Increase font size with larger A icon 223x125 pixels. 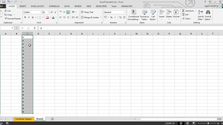coord(52,12)
